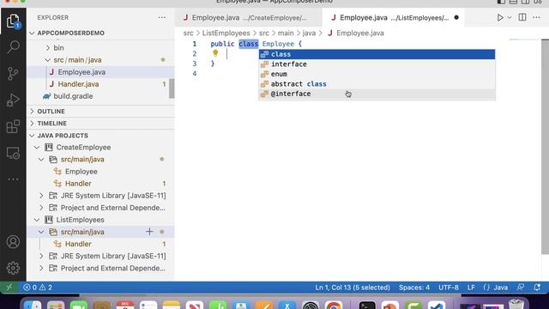Change indentation via Spaces: 4
This screenshot has height=309, width=549.
point(414,288)
